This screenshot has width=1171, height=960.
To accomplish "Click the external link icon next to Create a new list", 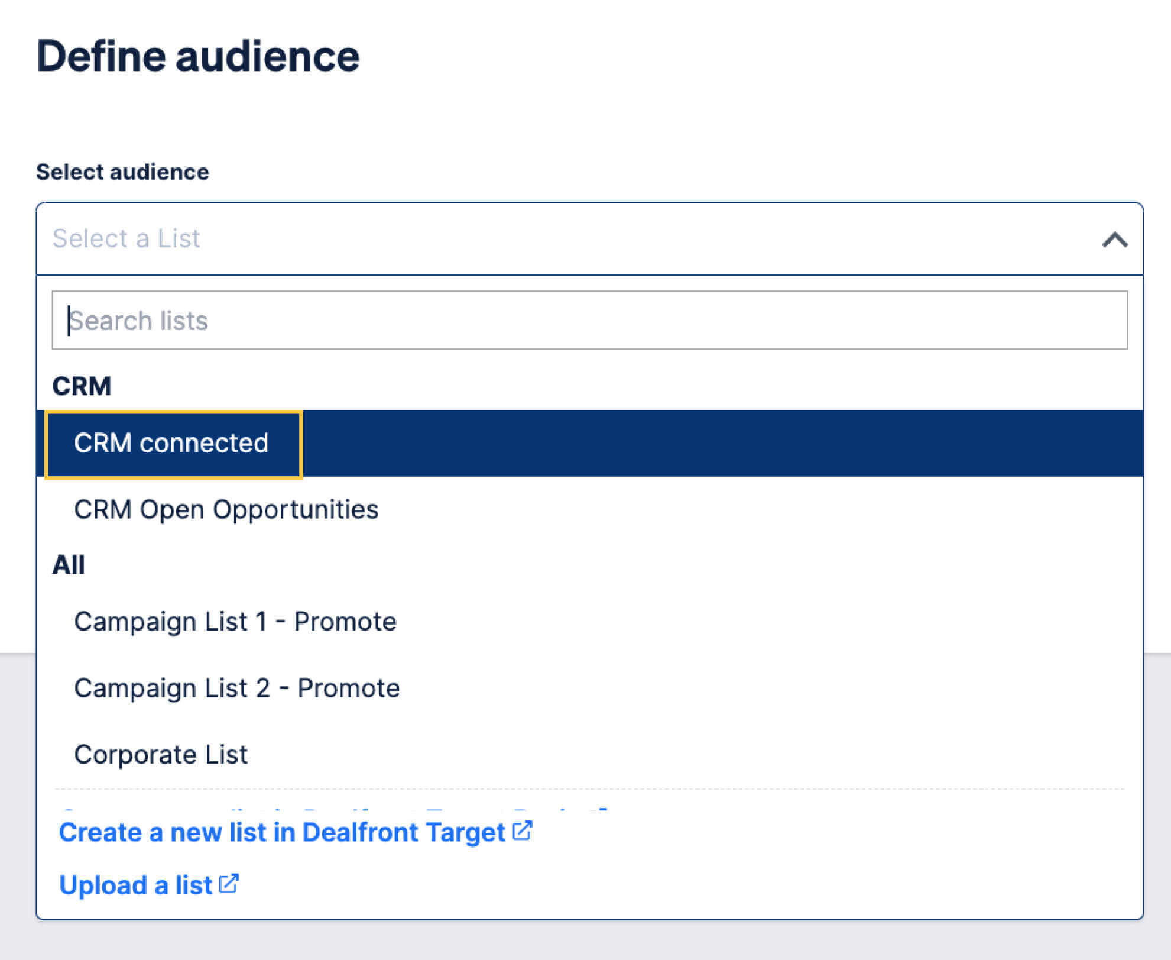I will (x=523, y=830).
